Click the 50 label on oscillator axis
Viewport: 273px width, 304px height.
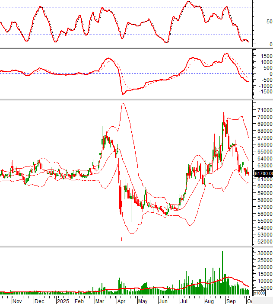click(x=269, y=21)
